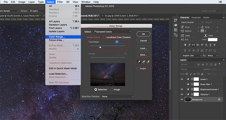Toggle Strikethrough text style
Image resolution: width=226 pixels, height=120 pixels.
click(x=215, y=45)
